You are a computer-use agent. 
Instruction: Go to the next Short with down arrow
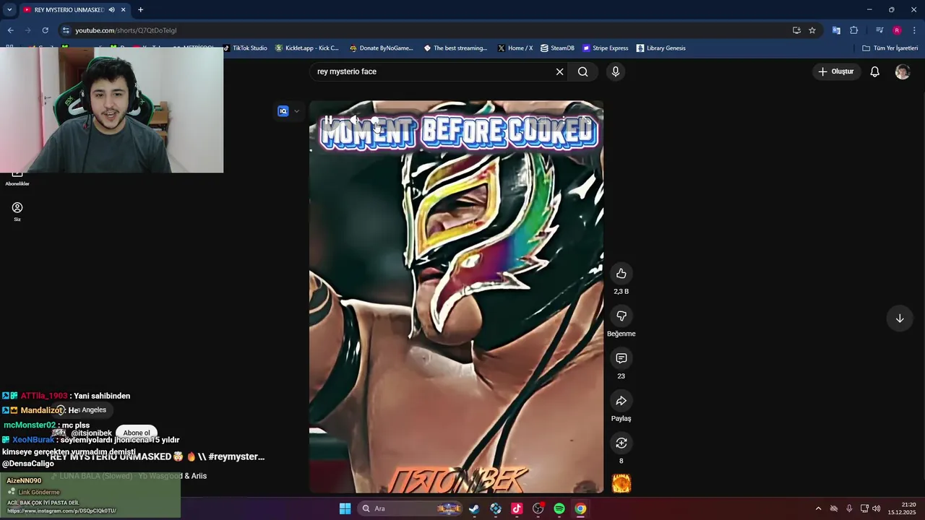[x=900, y=318]
